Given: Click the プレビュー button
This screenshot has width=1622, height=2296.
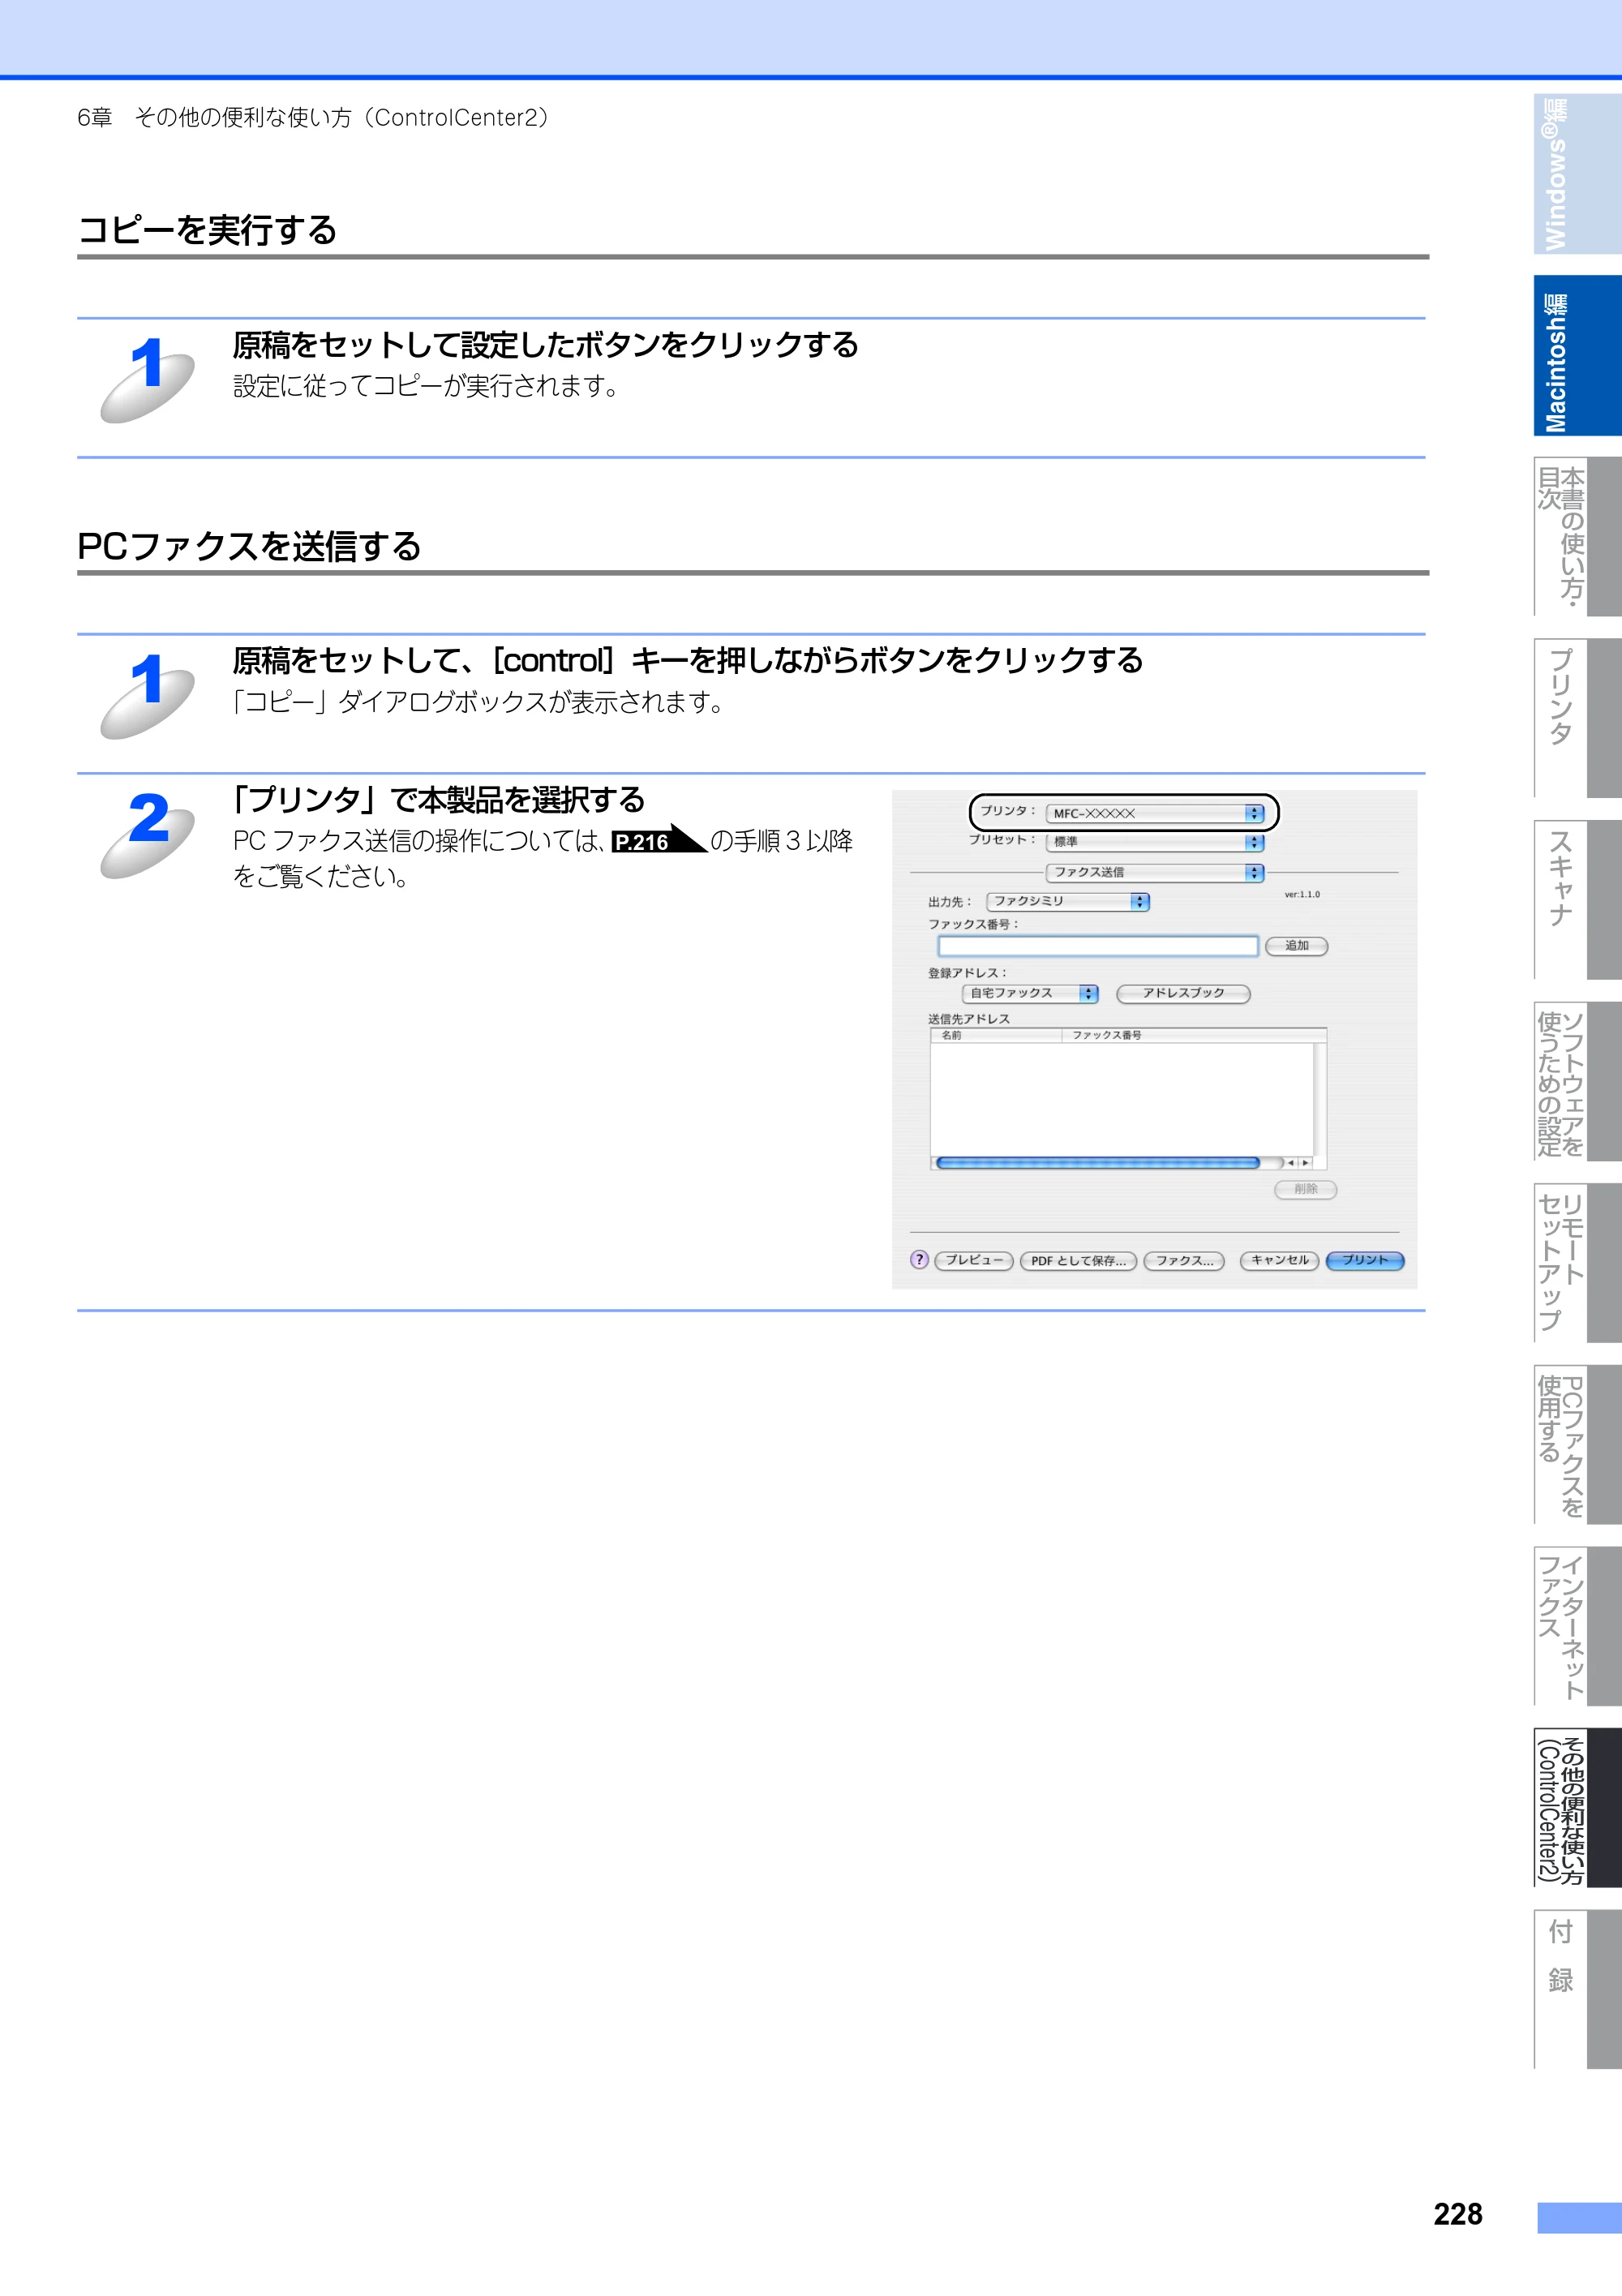Looking at the screenshot, I should point(974,1261).
